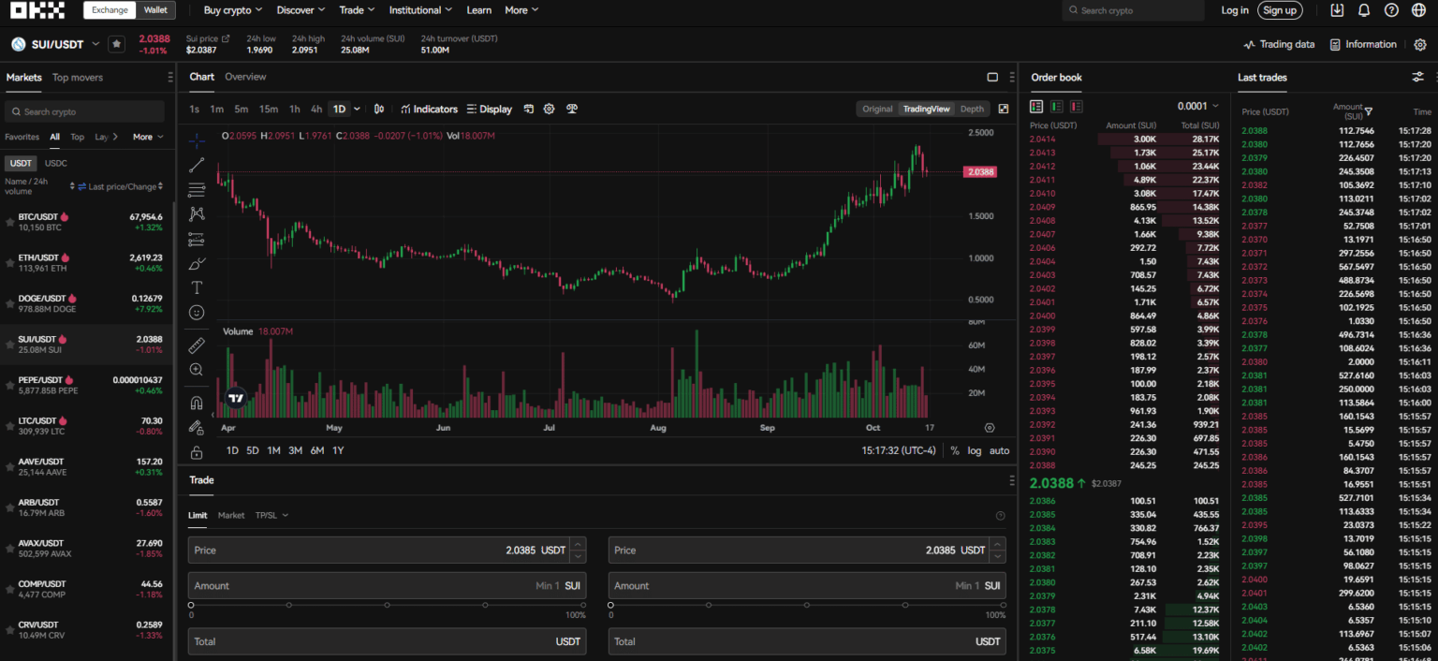
Task: Pick the ruler measure tool
Action: [197, 345]
